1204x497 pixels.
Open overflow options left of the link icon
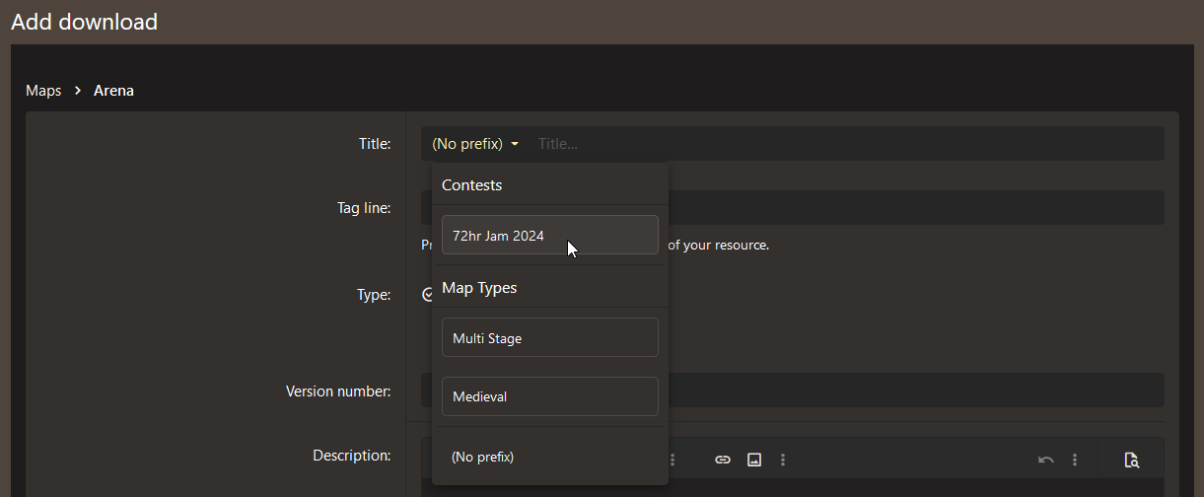tap(673, 460)
